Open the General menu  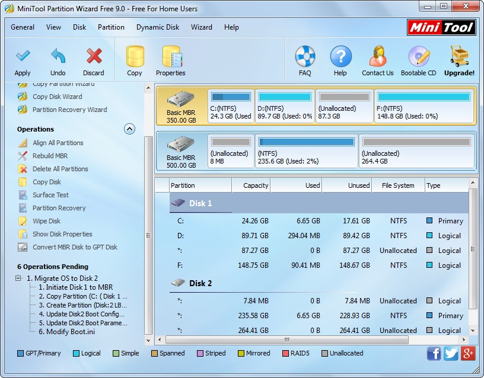23,27
